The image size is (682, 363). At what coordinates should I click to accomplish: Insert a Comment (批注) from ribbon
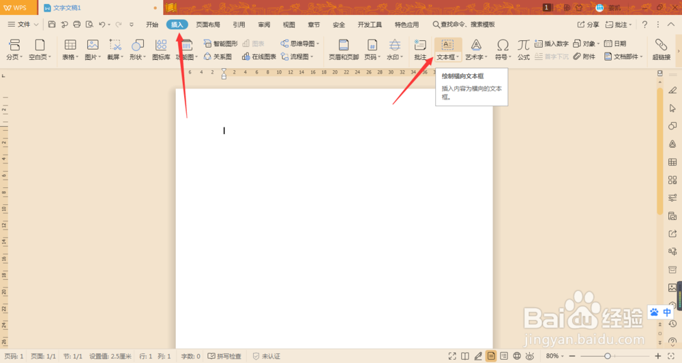click(420, 49)
